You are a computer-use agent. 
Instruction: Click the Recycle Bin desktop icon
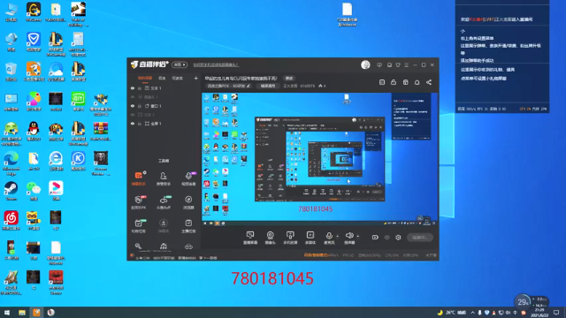(11, 72)
